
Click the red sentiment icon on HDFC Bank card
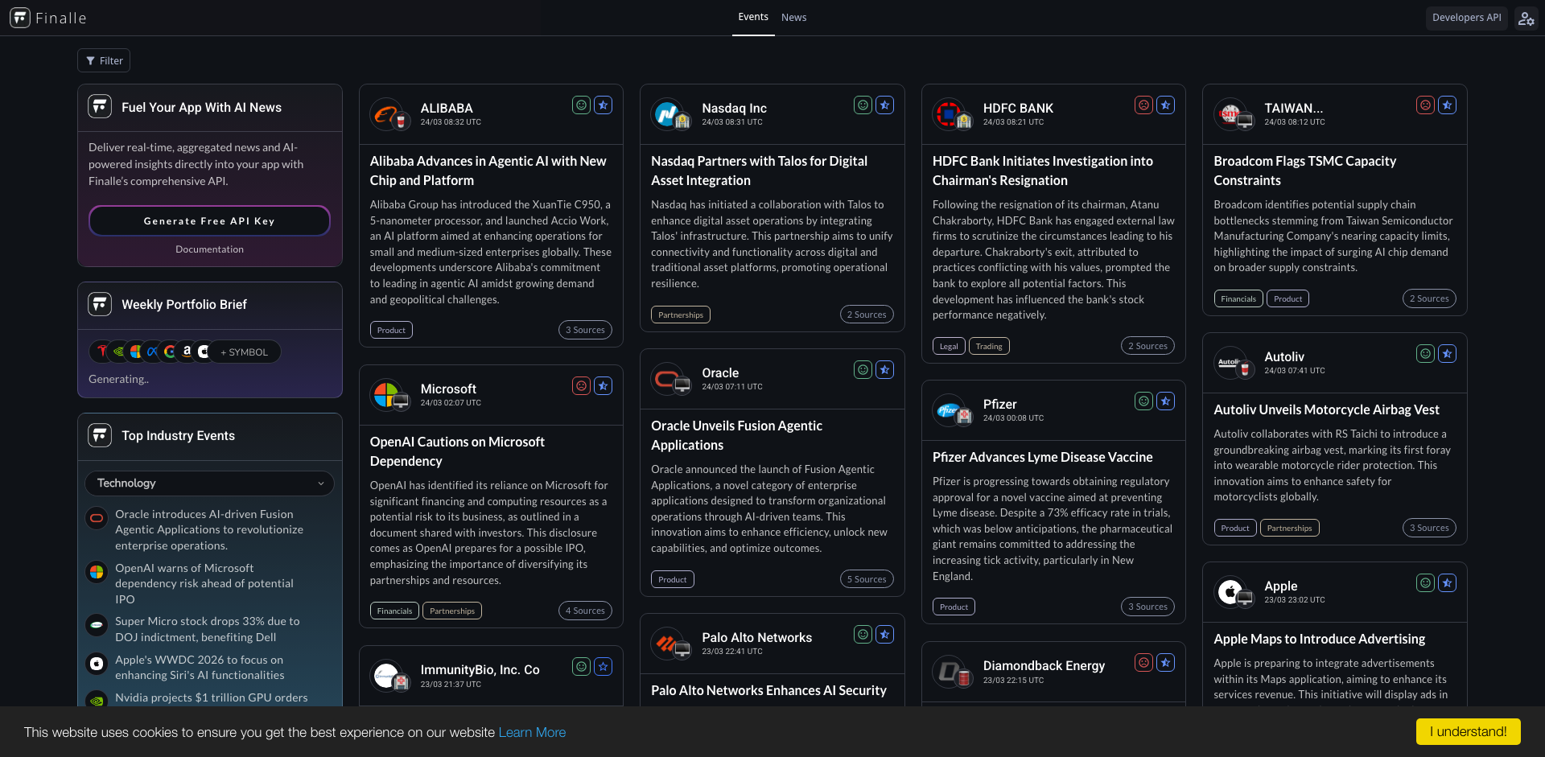[x=1143, y=105]
